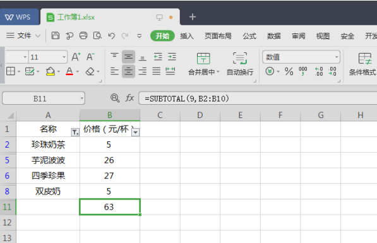Toggle Wrap Text (自动换行)
Image resolution: width=377 pixels, height=243 pixels.
pyautogui.click(x=240, y=64)
